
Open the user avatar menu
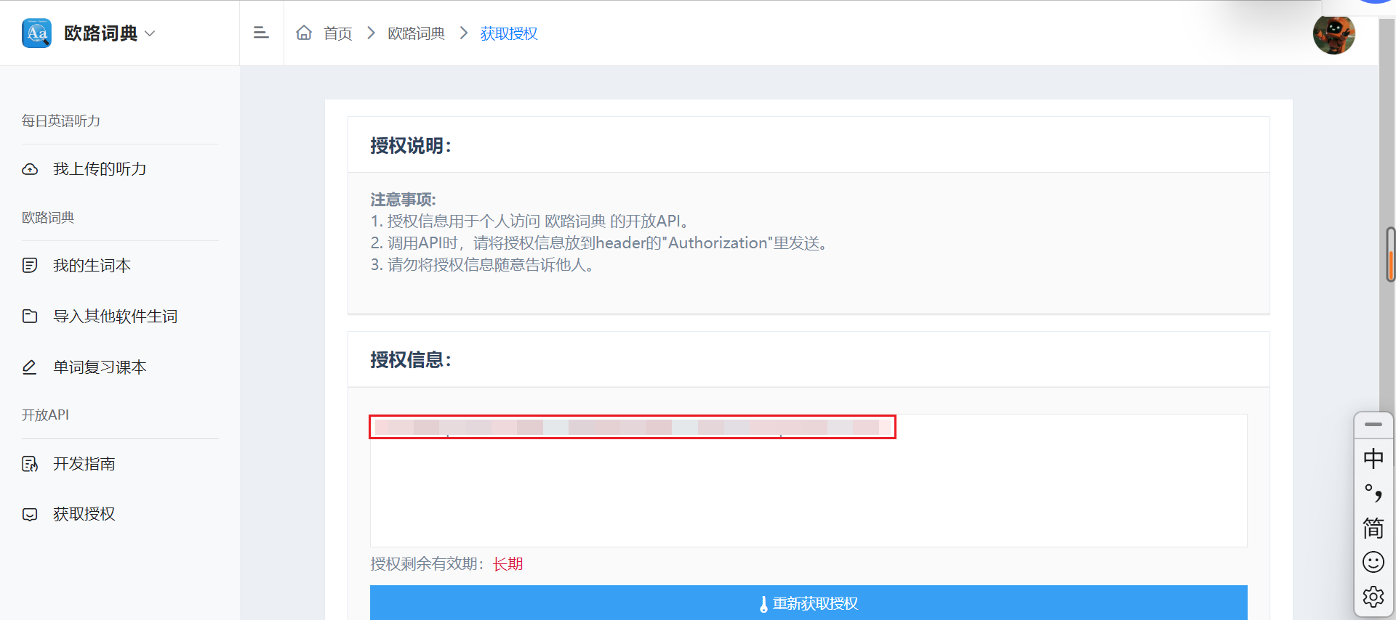pos(1333,33)
